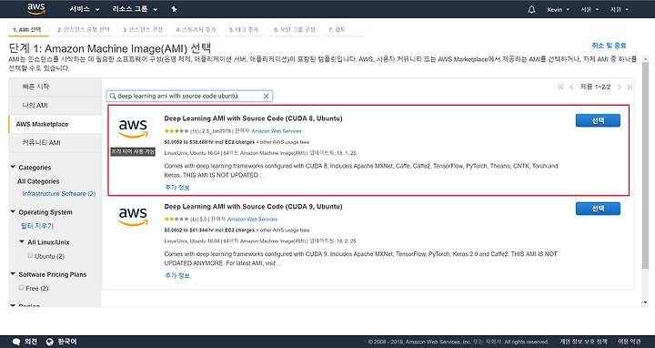Open Amazon Web Services seller link, CUDA 9
Image resolution: width=655 pixels, height=348 pixels.
tap(252, 220)
